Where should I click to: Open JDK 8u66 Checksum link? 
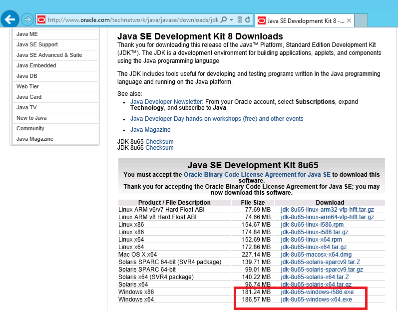point(159,148)
